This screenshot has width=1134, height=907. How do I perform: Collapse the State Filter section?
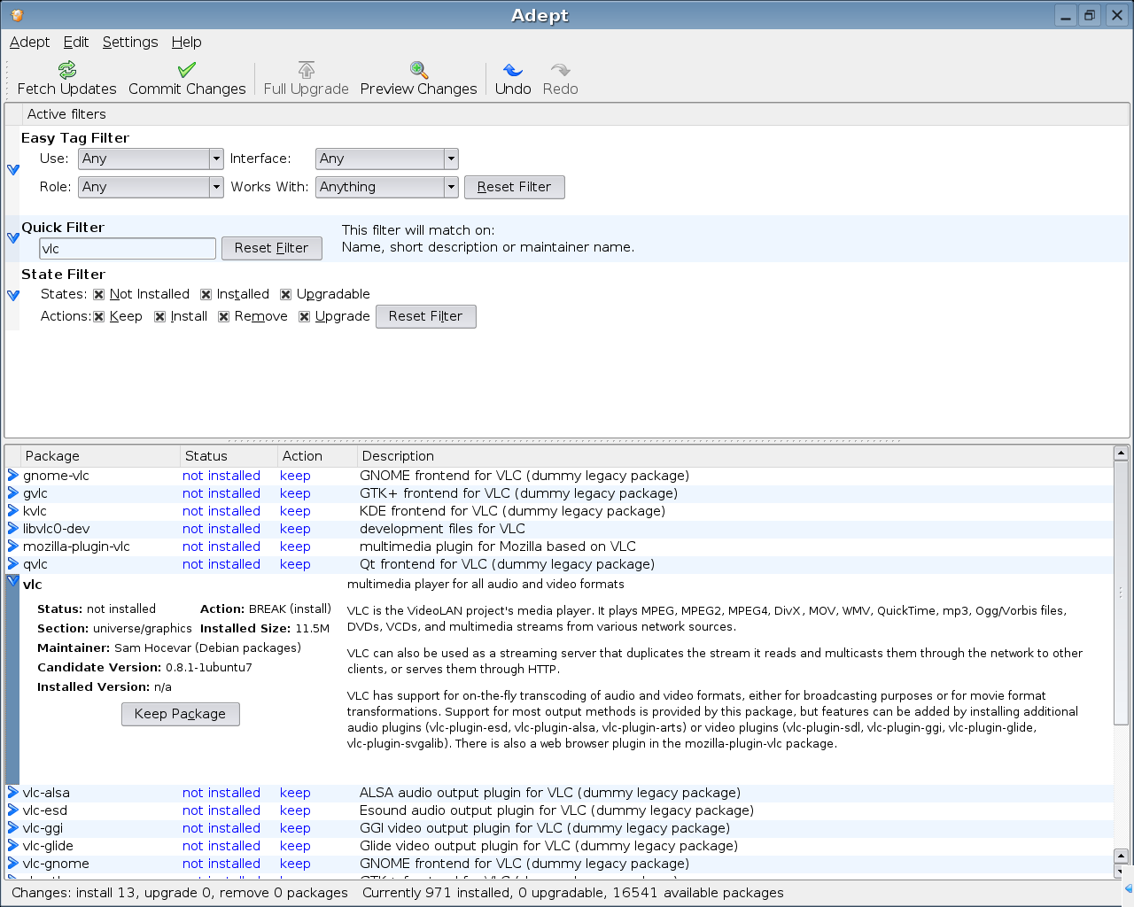(13, 295)
